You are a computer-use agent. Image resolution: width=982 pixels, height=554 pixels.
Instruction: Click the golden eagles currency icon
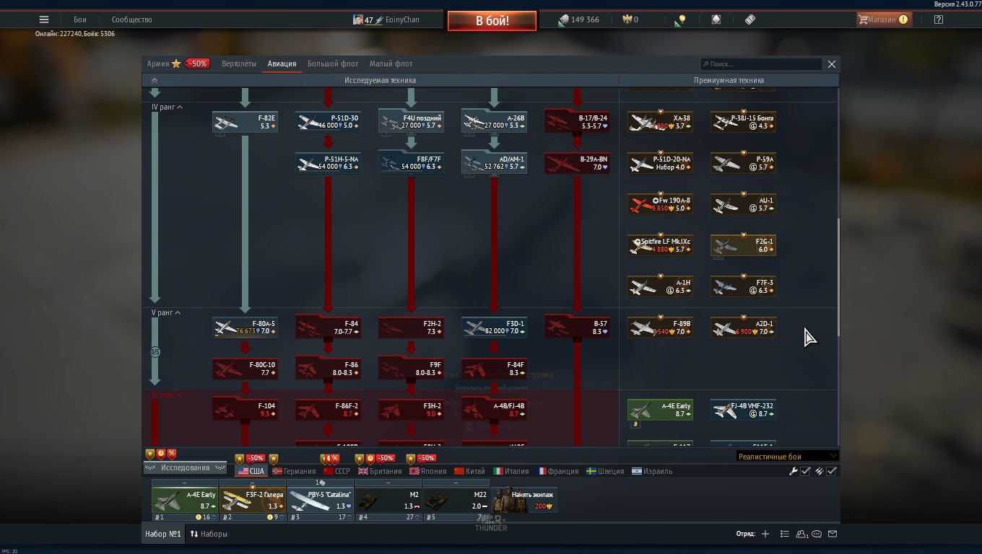[627, 20]
